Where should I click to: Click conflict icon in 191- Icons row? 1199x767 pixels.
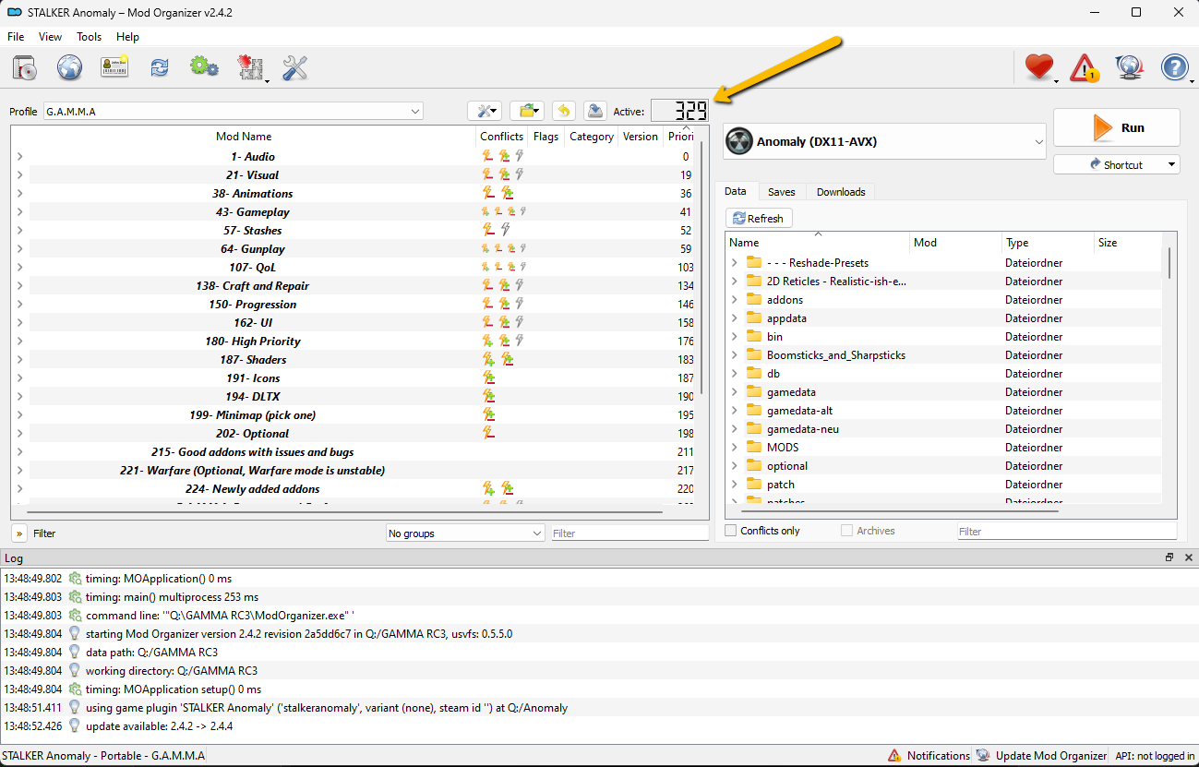point(489,378)
